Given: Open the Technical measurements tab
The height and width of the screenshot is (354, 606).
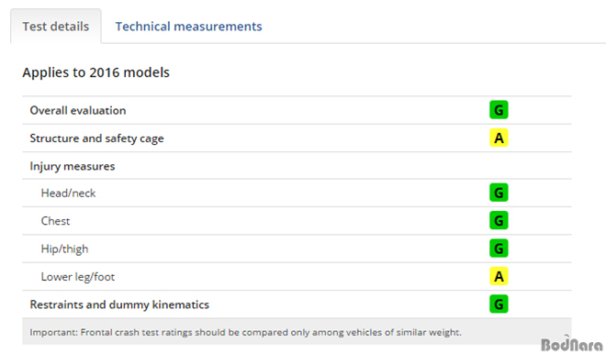Looking at the screenshot, I should tap(188, 27).
